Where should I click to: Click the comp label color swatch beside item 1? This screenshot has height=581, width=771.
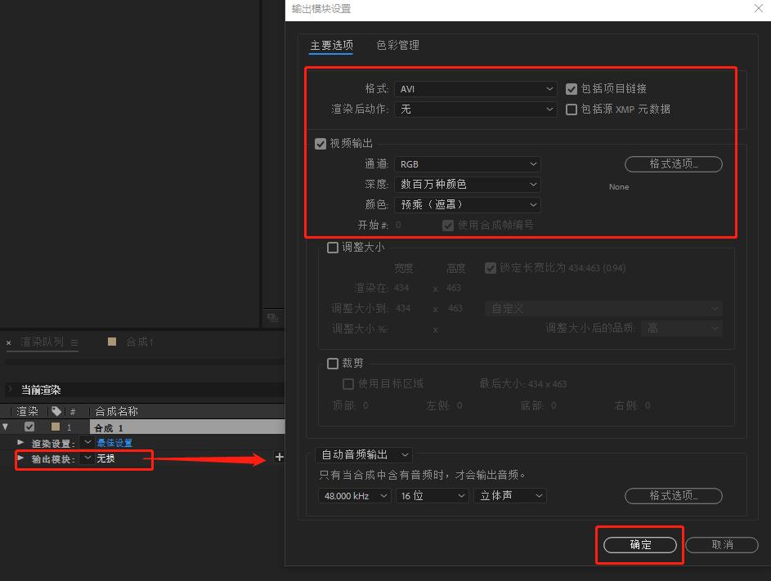[x=55, y=426]
